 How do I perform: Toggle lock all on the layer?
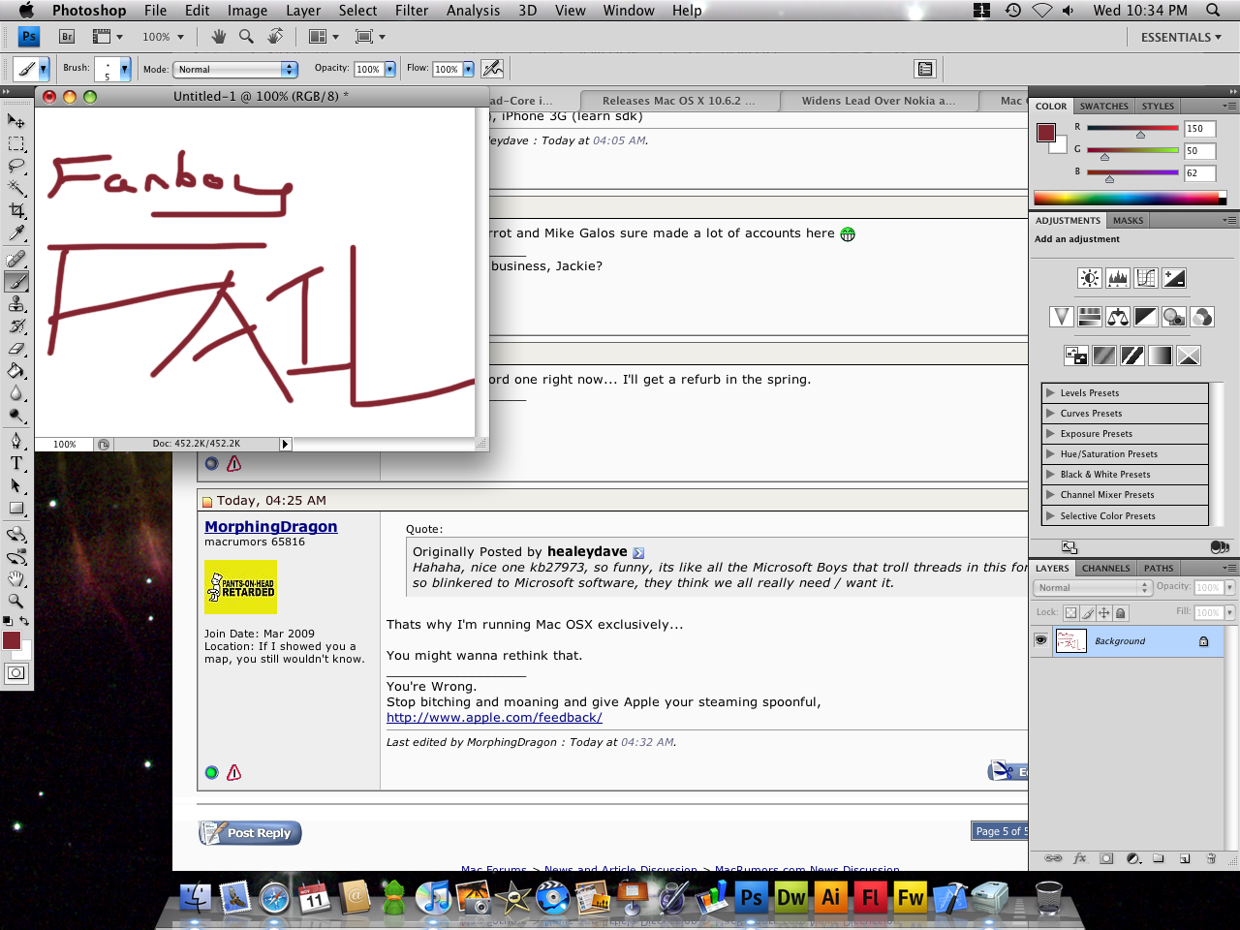click(x=1121, y=612)
